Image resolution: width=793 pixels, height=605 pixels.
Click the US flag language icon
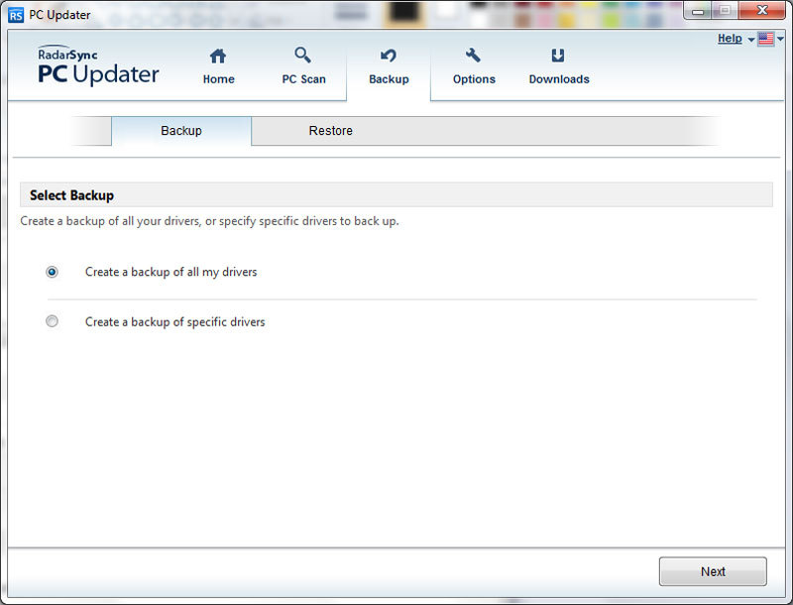click(765, 39)
